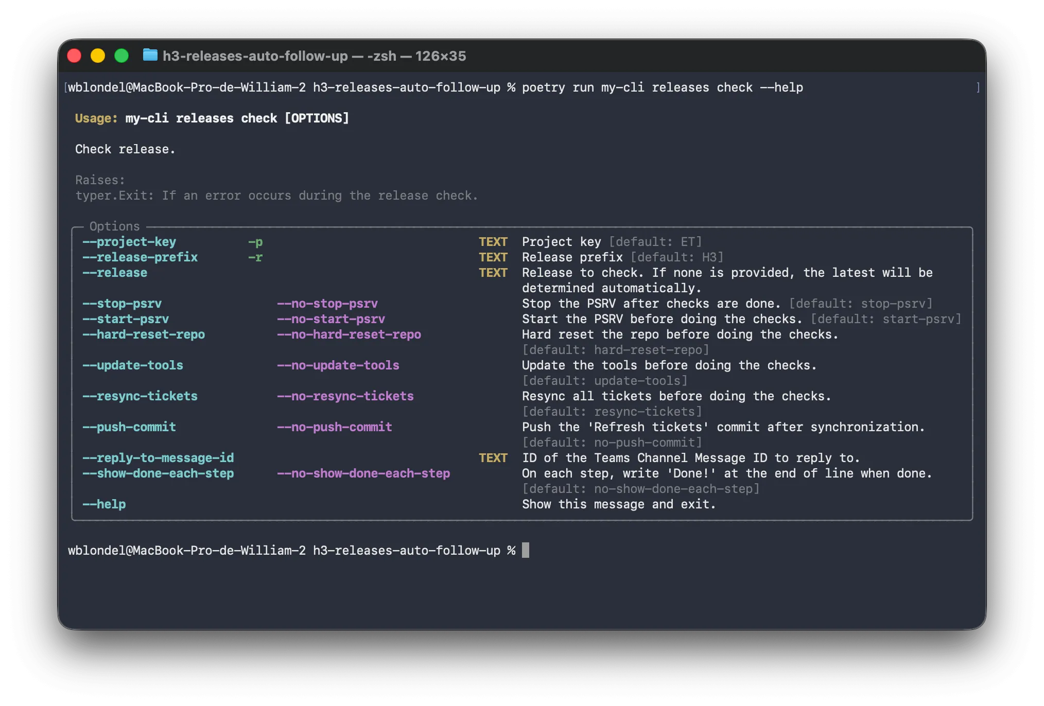The width and height of the screenshot is (1044, 706).
Task: Click the blue folder proxy icon
Action: tap(150, 55)
